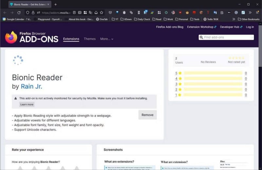Show overflow bookmarks with the chevron
Viewport: 262px width, 170px height.
(x=234, y=19)
